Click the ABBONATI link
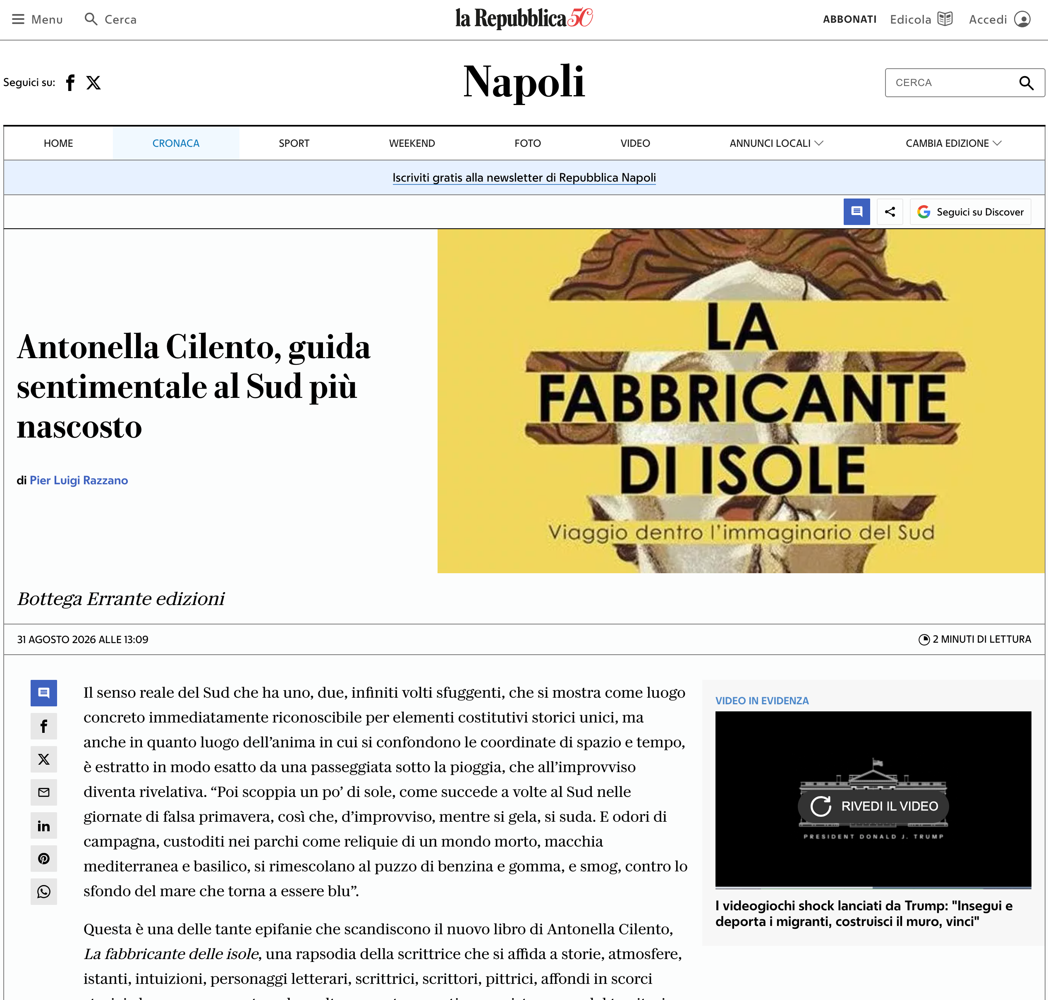 849,19
